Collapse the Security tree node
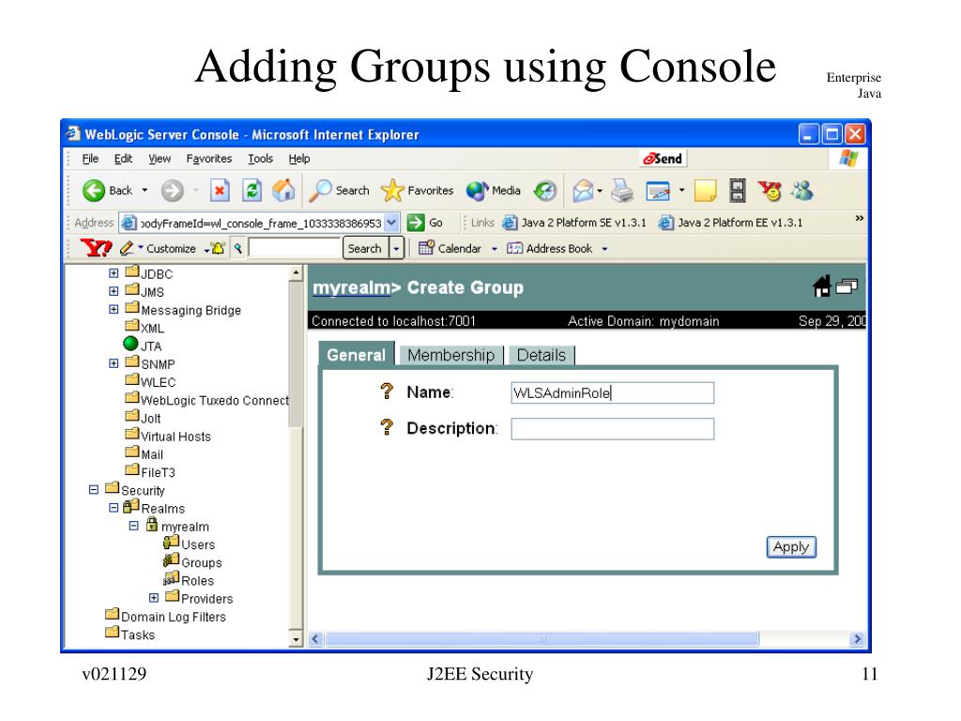The image size is (961, 721). (x=93, y=489)
